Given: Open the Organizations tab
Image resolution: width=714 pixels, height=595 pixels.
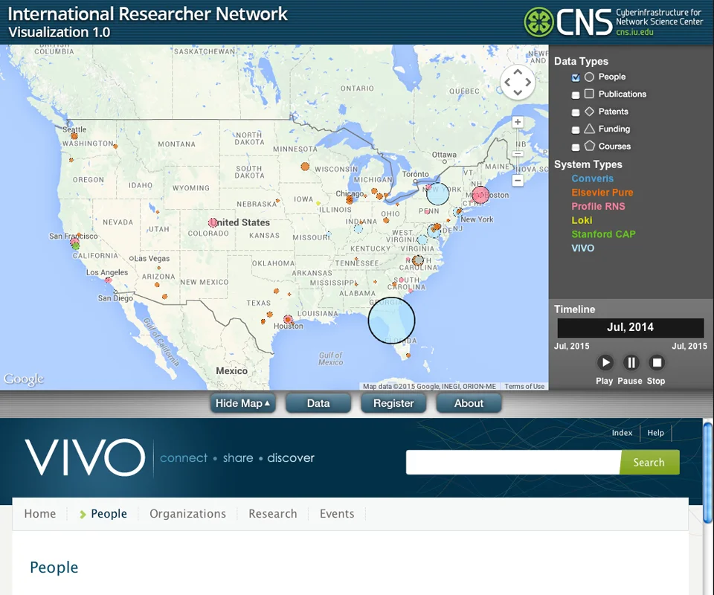Looking at the screenshot, I should 187,513.
